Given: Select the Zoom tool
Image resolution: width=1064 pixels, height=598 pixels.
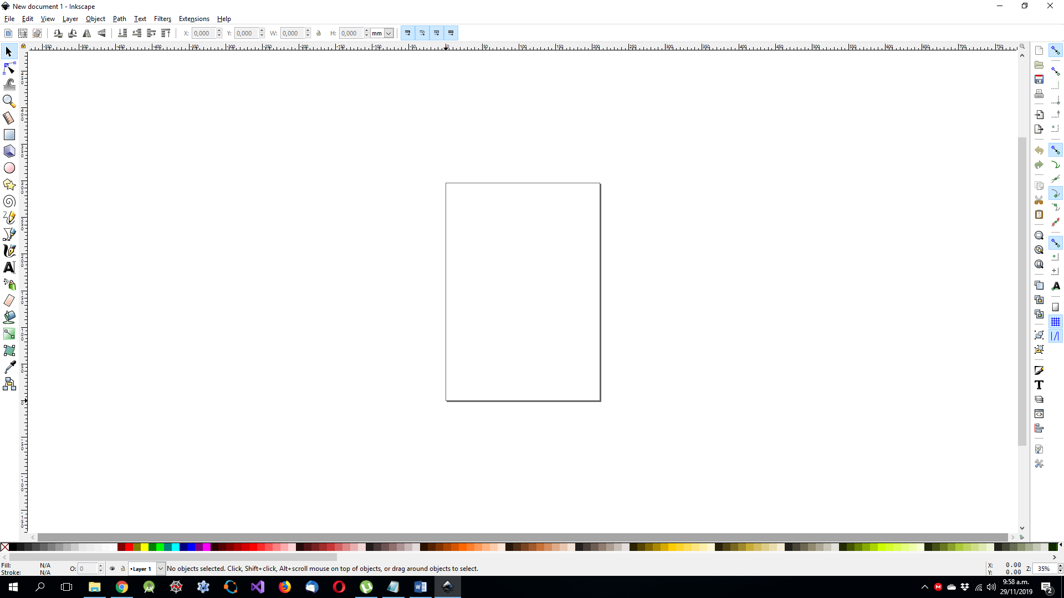Looking at the screenshot, I should point(9,100).
